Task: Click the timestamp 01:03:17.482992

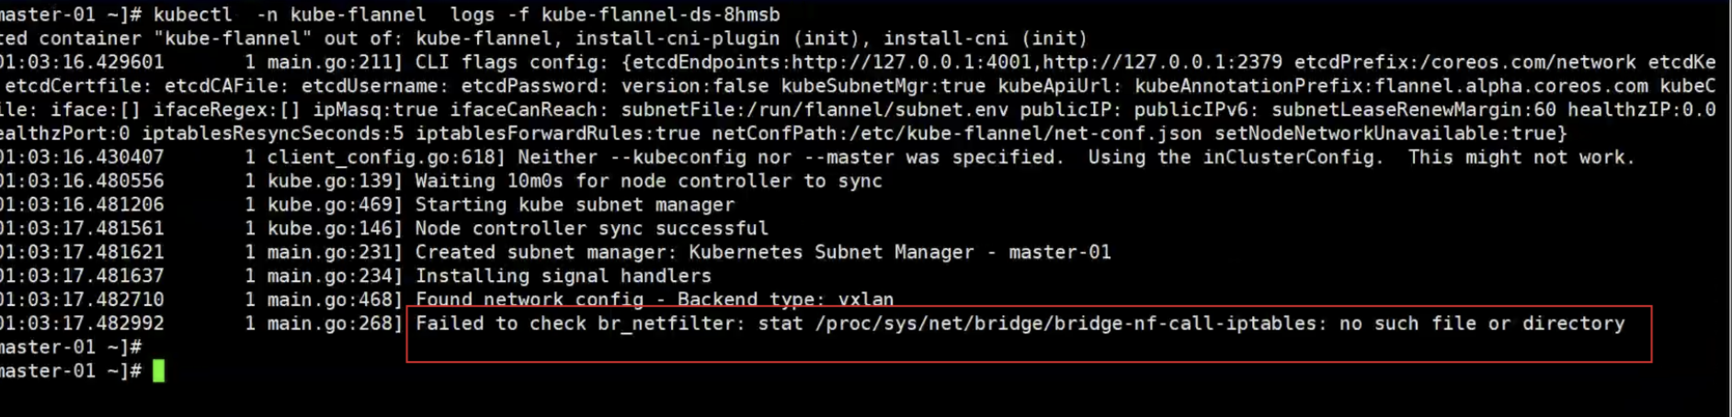Action: pos(83,323)
